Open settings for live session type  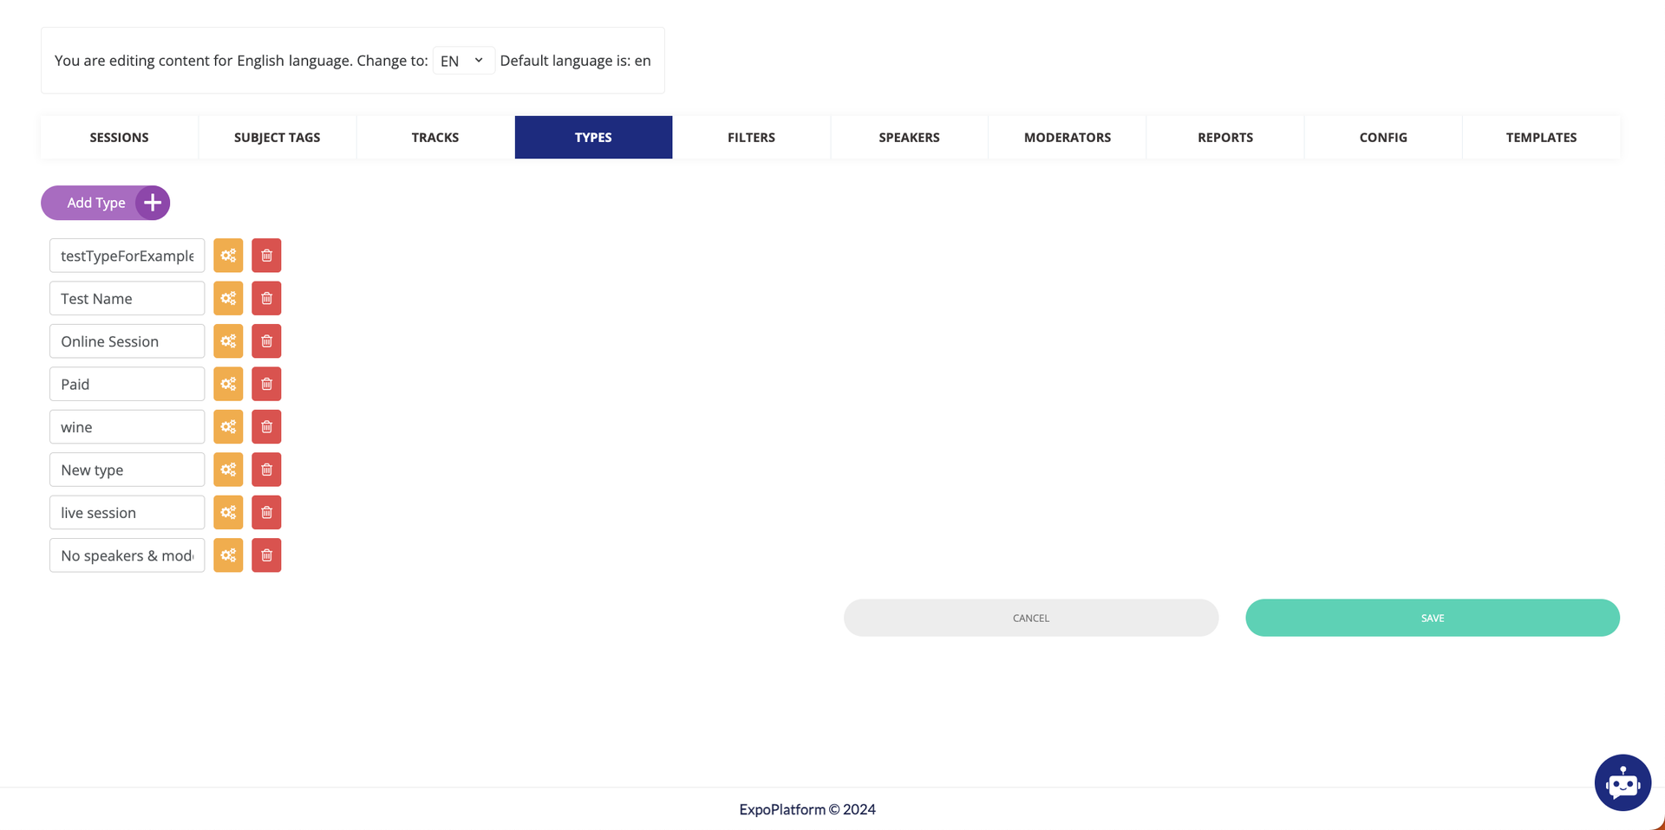(228, 513)
